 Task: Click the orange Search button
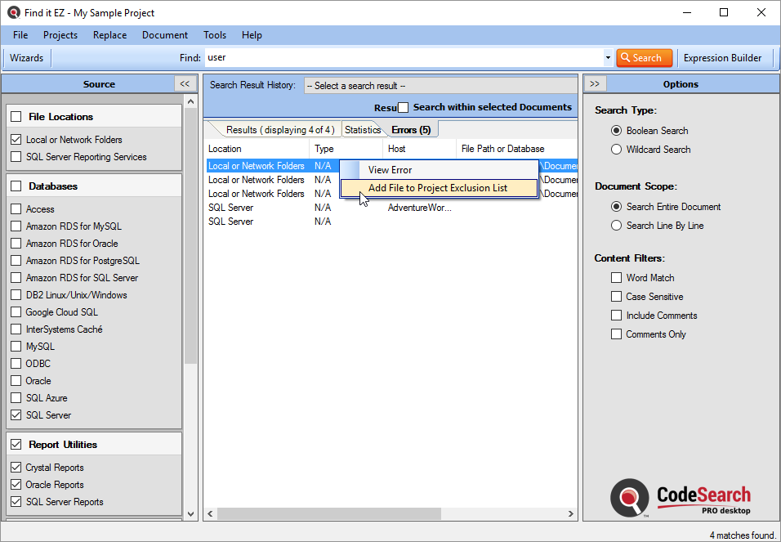(x=644, y=58)
